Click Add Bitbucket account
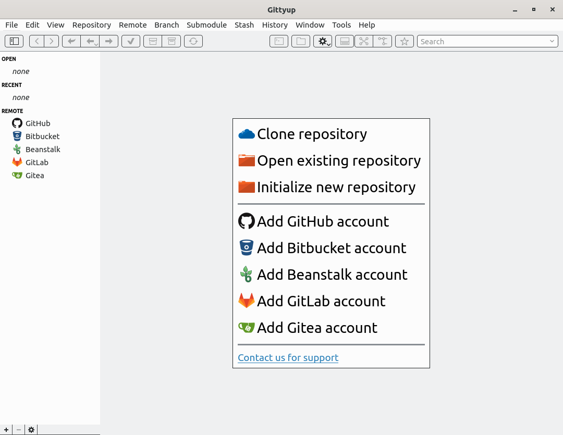The image size is (563, 435). tap(322, 248)
